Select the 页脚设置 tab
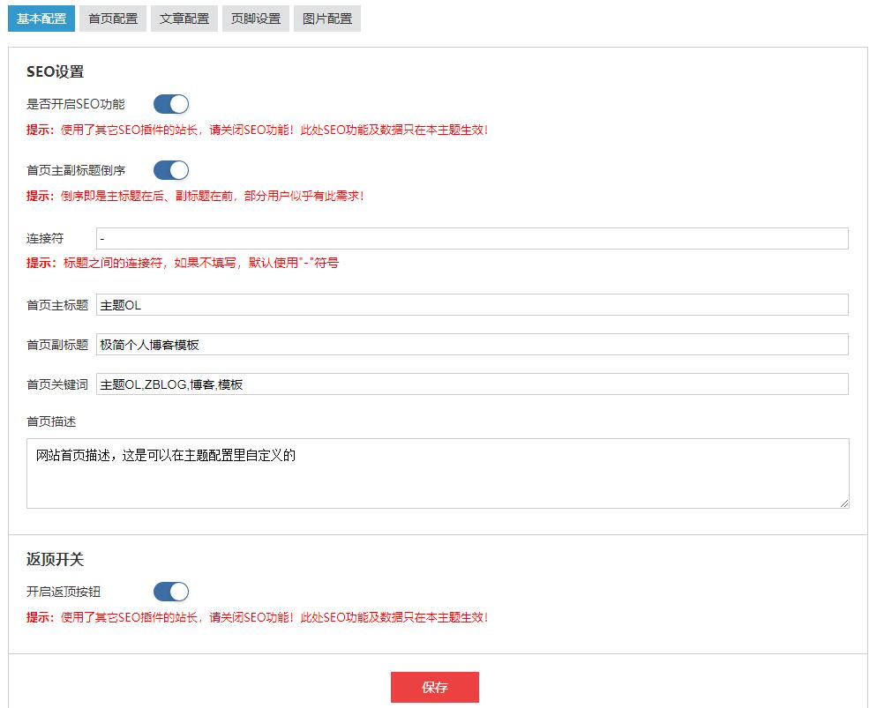 coord(256,19)
